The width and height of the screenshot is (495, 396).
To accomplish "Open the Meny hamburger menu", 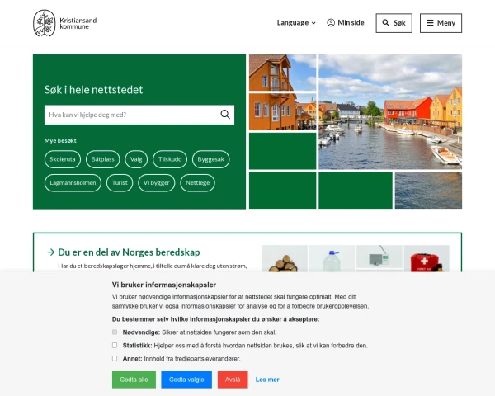I will [441, 23].
